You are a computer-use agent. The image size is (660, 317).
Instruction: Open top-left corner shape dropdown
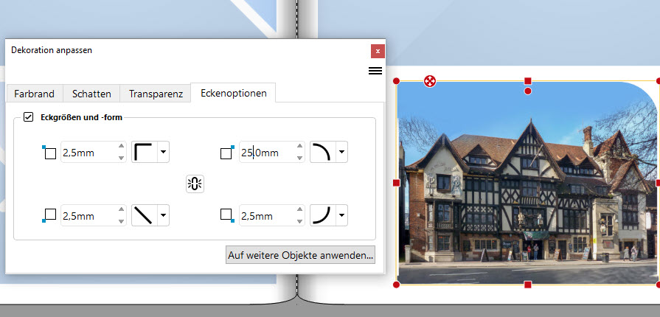point(163,152)
